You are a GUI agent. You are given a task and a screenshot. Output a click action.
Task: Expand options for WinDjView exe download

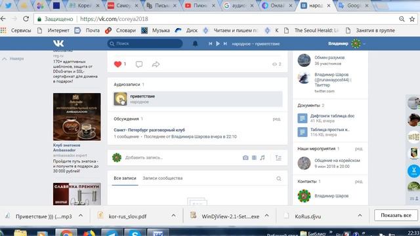point(267,216)
